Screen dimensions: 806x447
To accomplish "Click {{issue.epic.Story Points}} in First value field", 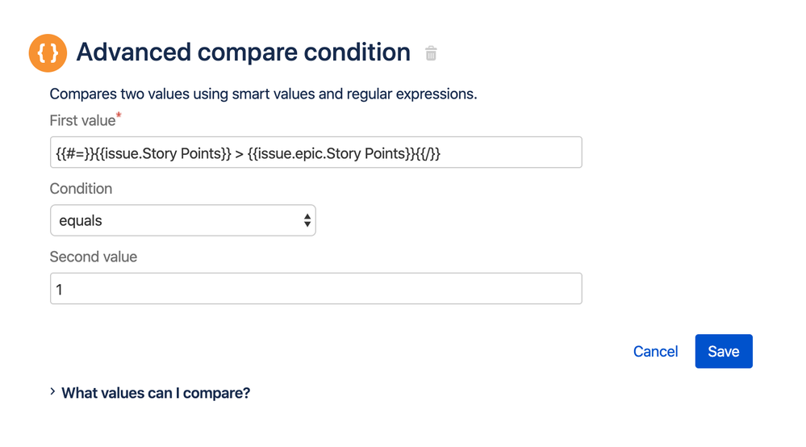I will click(x=332, y=153).
